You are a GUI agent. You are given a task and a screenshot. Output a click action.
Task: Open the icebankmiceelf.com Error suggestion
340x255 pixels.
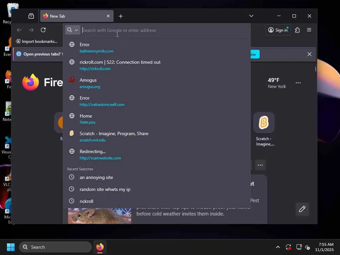(157, 101)
